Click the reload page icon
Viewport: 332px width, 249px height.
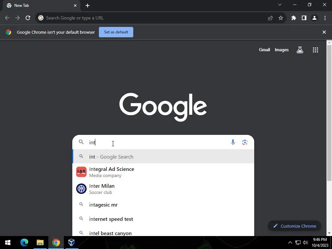click(28, 18)
